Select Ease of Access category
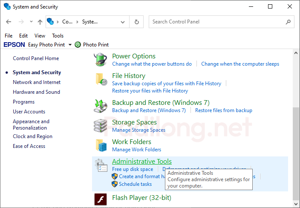Image resolution: width=300 pixels, height=208 pixels. pos(29,146)
